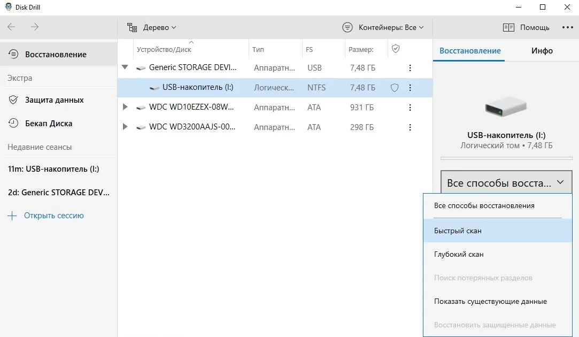Sort by Тип column header
The height and width of the screenshot is (337, 579).
258,49
